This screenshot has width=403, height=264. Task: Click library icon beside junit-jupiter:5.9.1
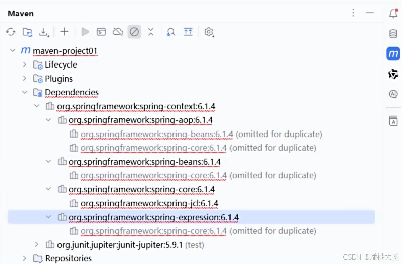50,245
